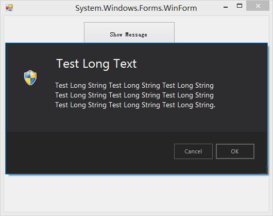Screen dimensions: 273x216
Task: Click the System.Windows.Forms.WinForm title bar text
Action: pyautogui.click(x=136, y=8)
